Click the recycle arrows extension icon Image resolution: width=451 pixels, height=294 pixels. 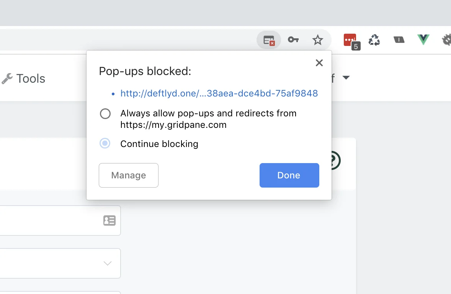click(x=374, y=40)
